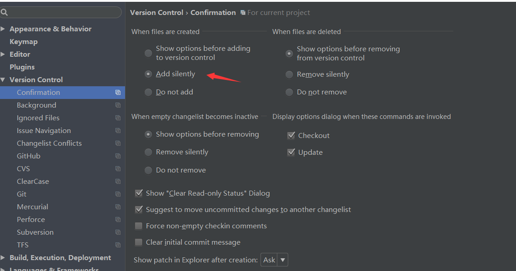Click the project-level icon beside Subversion
The height and width of the screenshot is (271, 516).
[118, 232]
